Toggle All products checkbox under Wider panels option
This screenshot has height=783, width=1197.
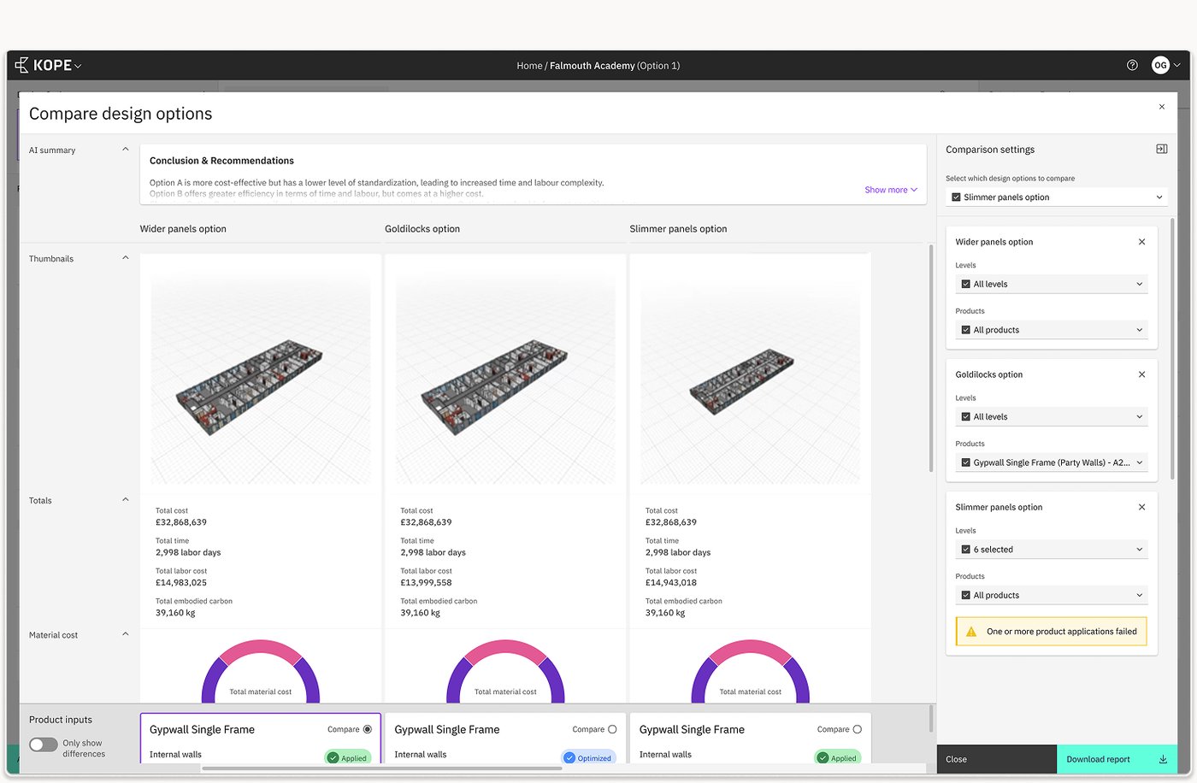tap(966, 330)
